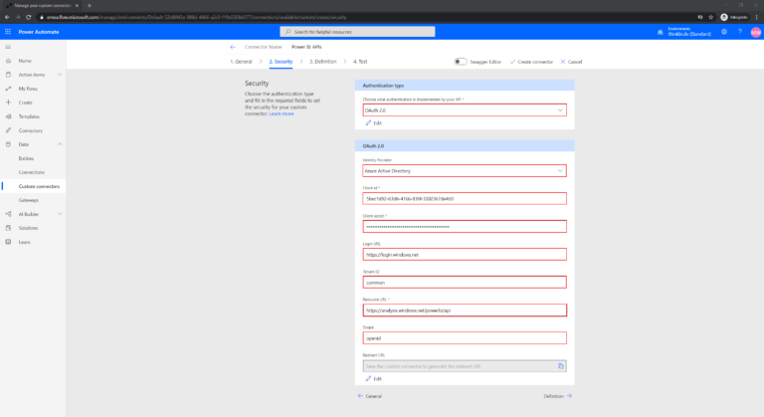Toggle the Swagger Editor switch

(461, 62)
